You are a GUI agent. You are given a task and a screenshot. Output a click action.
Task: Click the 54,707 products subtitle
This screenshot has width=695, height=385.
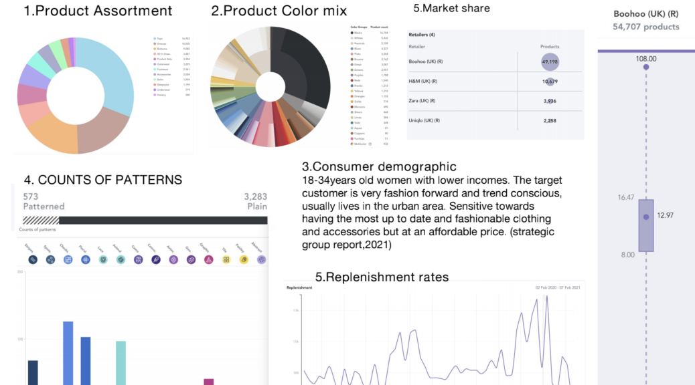[646, 27]
